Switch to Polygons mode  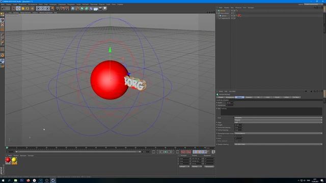[x=2, y=44]
